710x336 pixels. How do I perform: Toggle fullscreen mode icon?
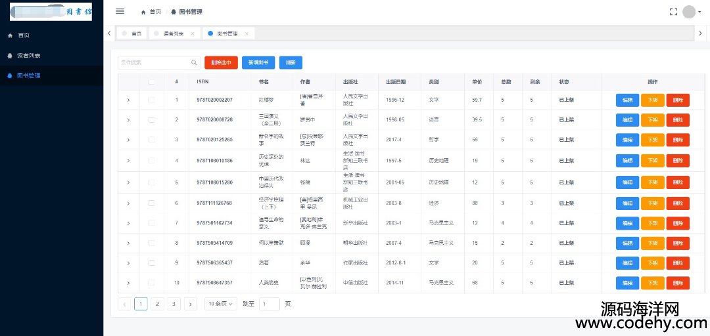pos(673,12)
